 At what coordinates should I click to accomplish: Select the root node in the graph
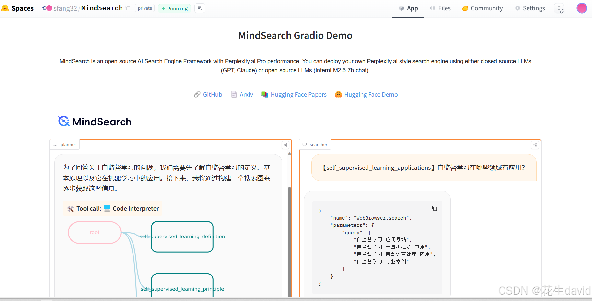click(x=95, y=232)
